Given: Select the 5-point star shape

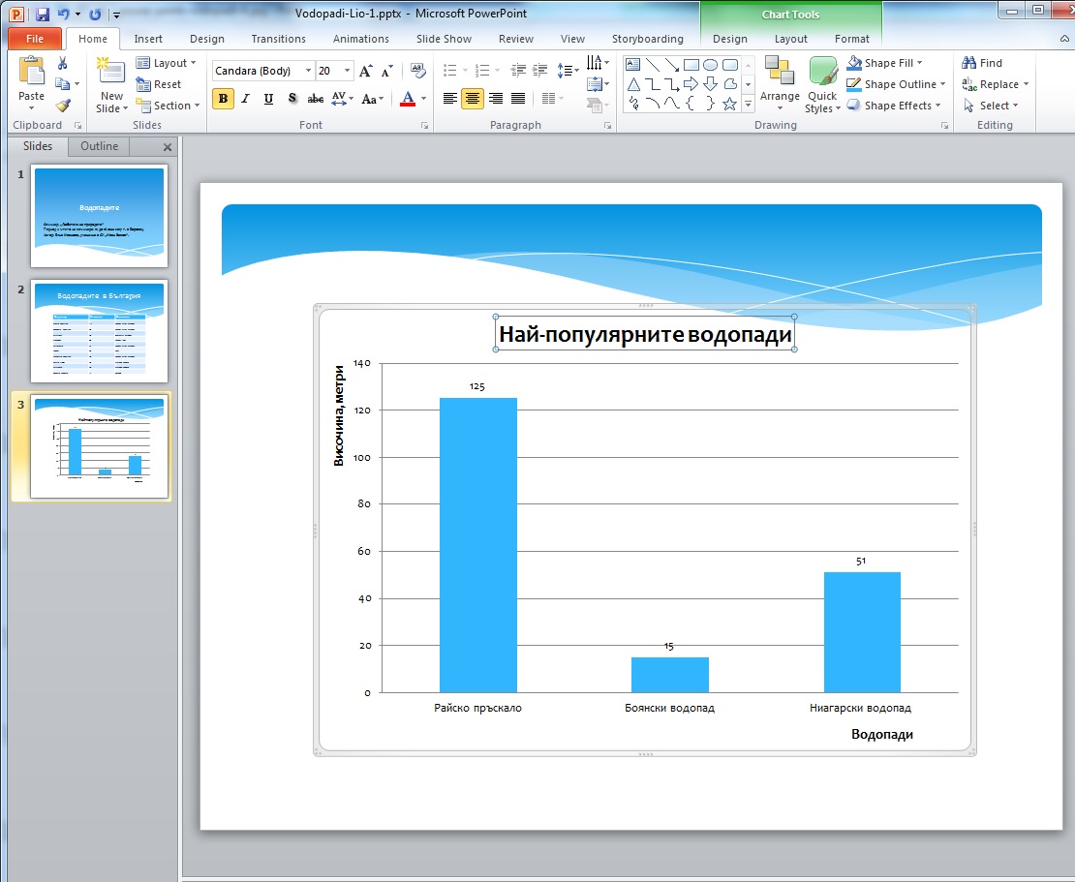Looking at the screenshot, I should pyautogui.click(x=729, y=104).
